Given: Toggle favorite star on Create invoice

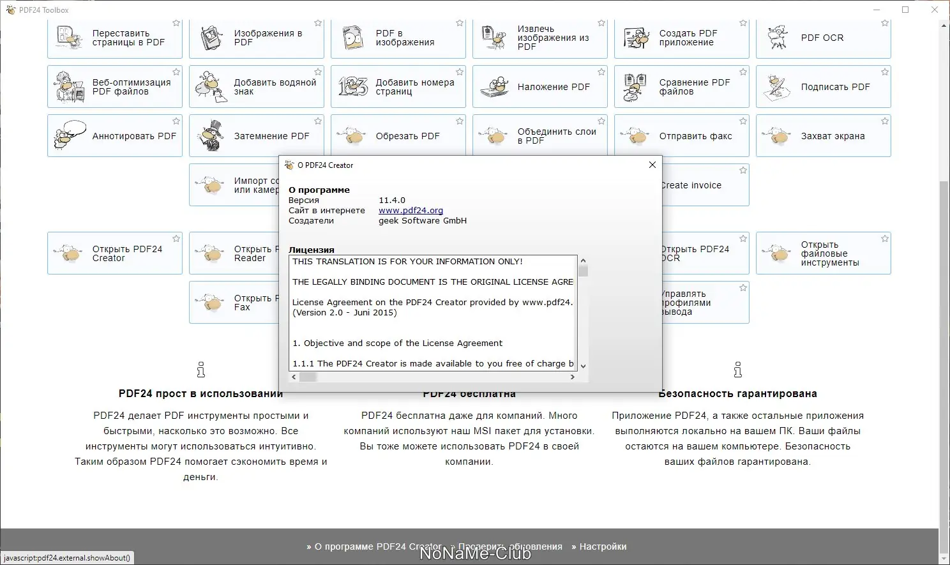Looking at the screenshot, I should [743, 170].
